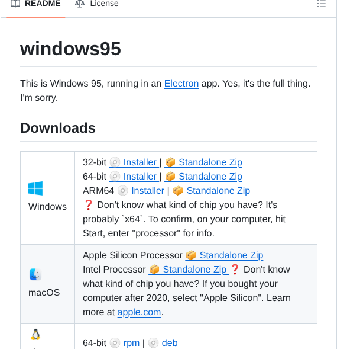Download the 32-bit Windows Installer
The image size is (347, 349).
(x=134, y=162)
